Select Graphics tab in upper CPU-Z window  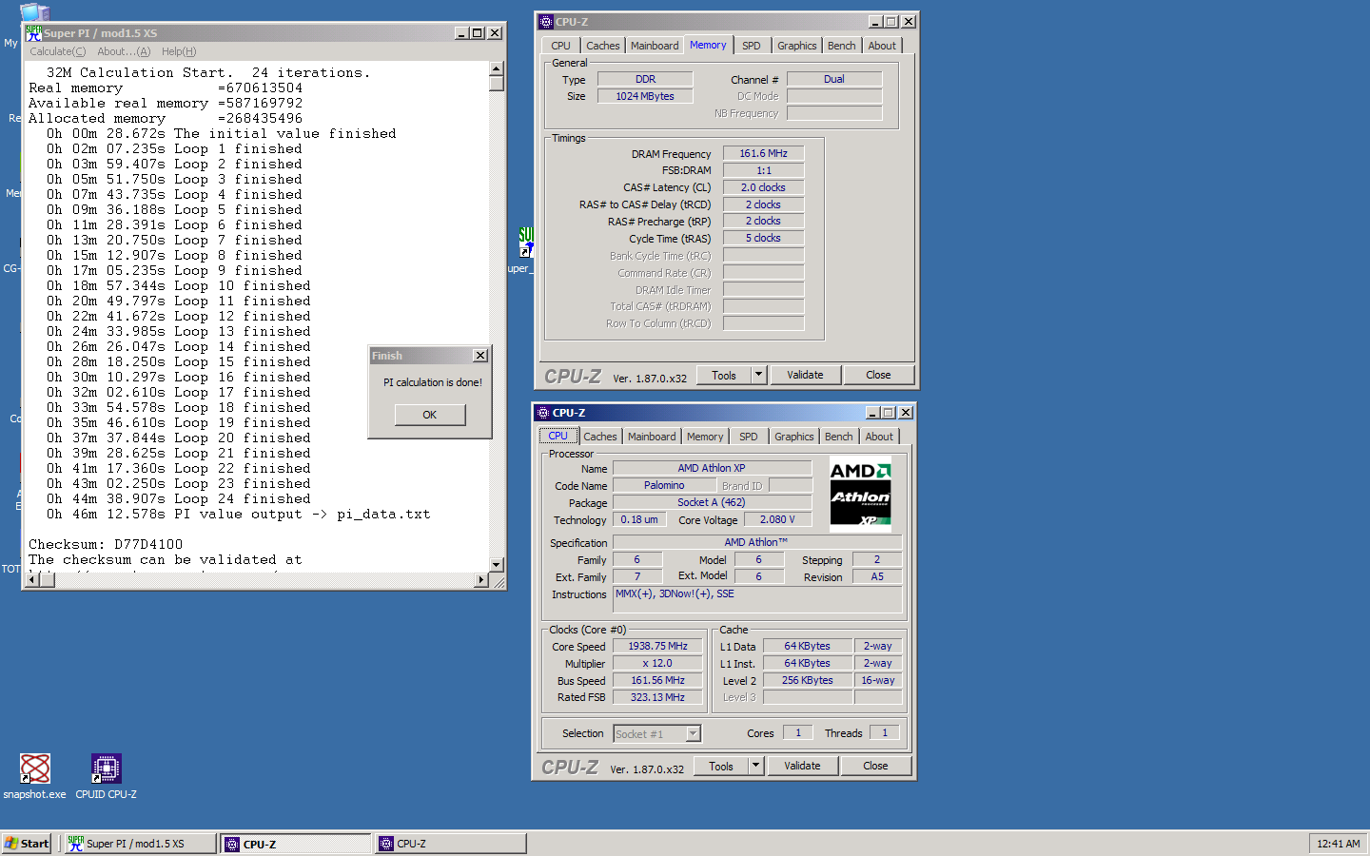click(797, 46)
